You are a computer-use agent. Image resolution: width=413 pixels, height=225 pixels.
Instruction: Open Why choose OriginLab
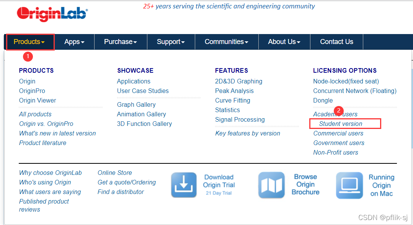50,173
